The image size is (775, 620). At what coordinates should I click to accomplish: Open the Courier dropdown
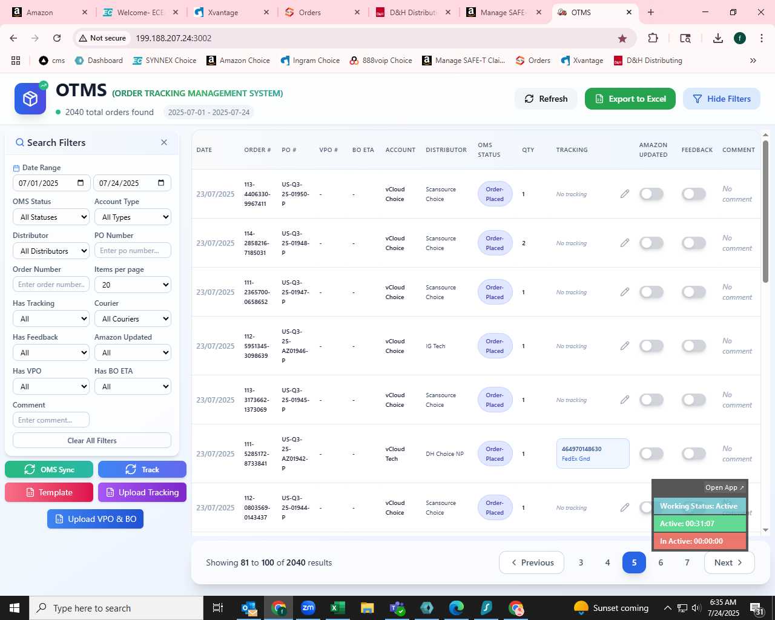coord(133,318)
